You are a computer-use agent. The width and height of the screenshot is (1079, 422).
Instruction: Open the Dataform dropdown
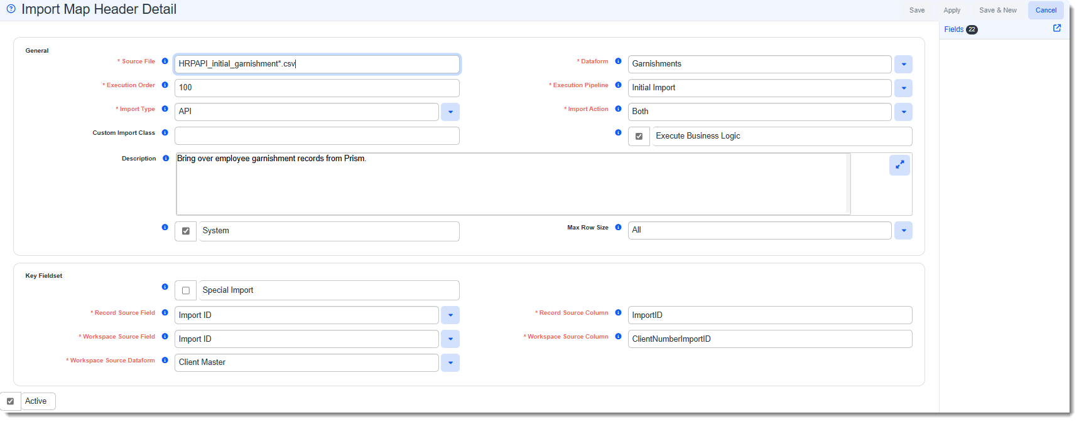903,64
